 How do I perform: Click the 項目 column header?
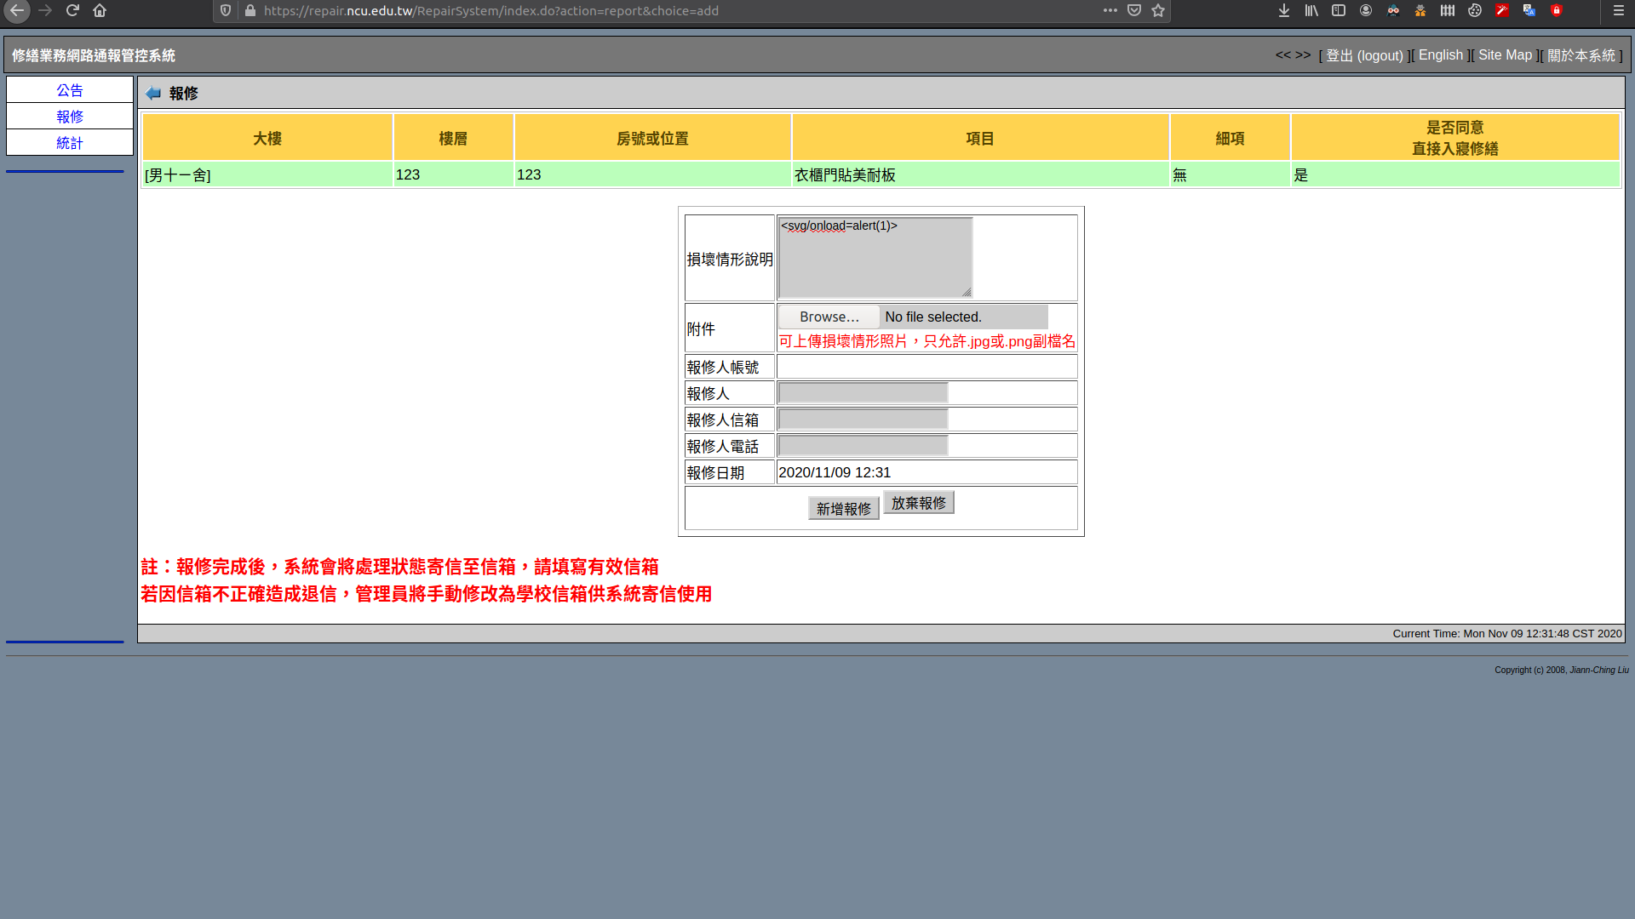(980, 138)
